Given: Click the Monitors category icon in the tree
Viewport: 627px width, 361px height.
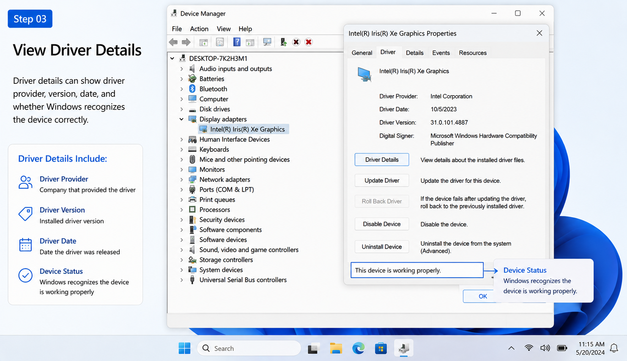Looking at the screenshot, I should coord(192,170).
